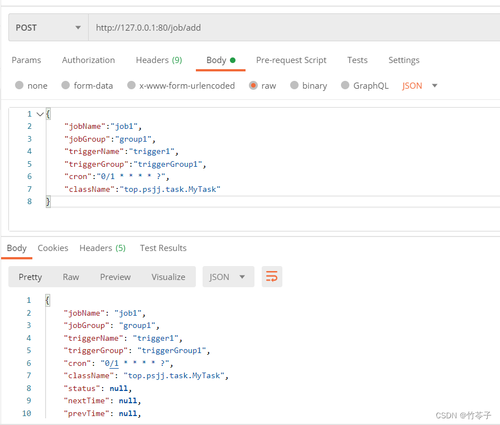Viewport: 500px width, 425px height.
Task: Select the Preview response view
Action: pyautogui.click(x=116, y=277)
